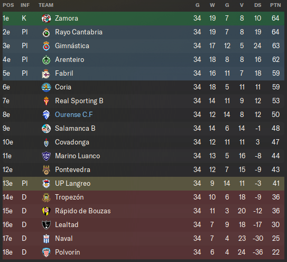Open the Pontevedra team page
This screenshot has width=287, height=262.
pos(72,169)
